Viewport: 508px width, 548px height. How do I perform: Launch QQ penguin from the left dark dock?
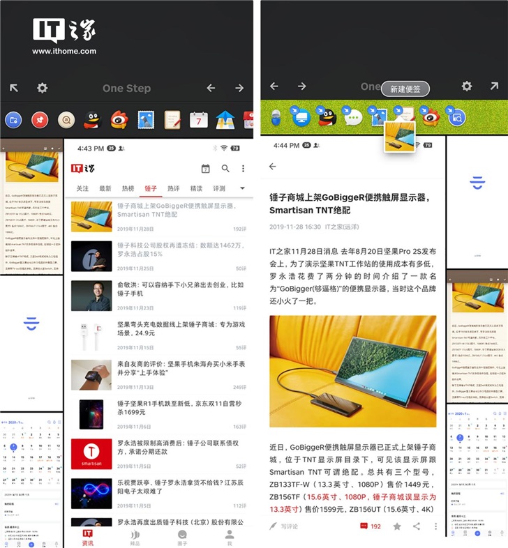[x=93, y=120]
